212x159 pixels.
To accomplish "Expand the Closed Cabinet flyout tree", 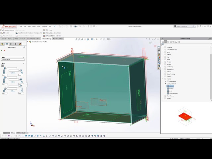I will (x=27, y=42).
